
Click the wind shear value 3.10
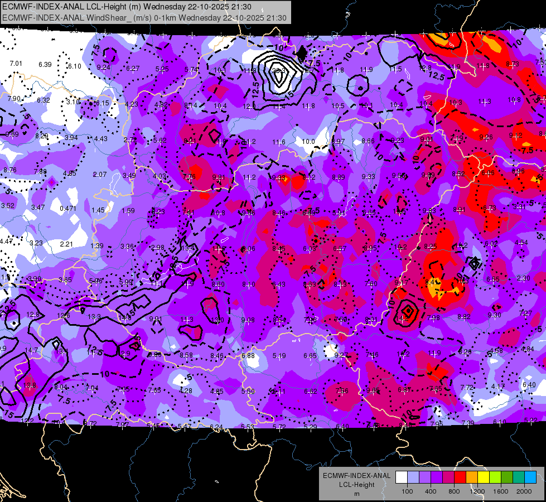(x=73, y=102)
